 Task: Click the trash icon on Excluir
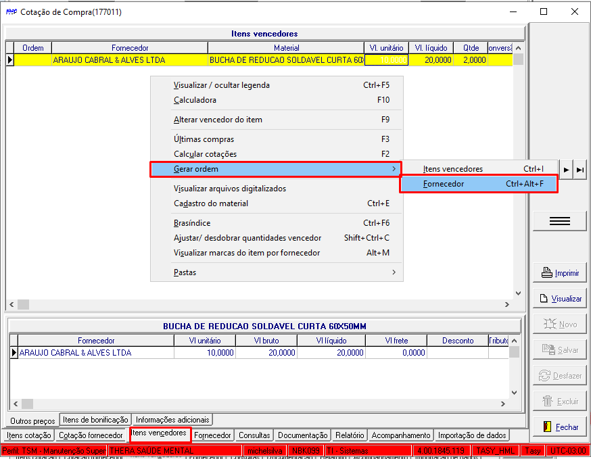click(547, 401)
